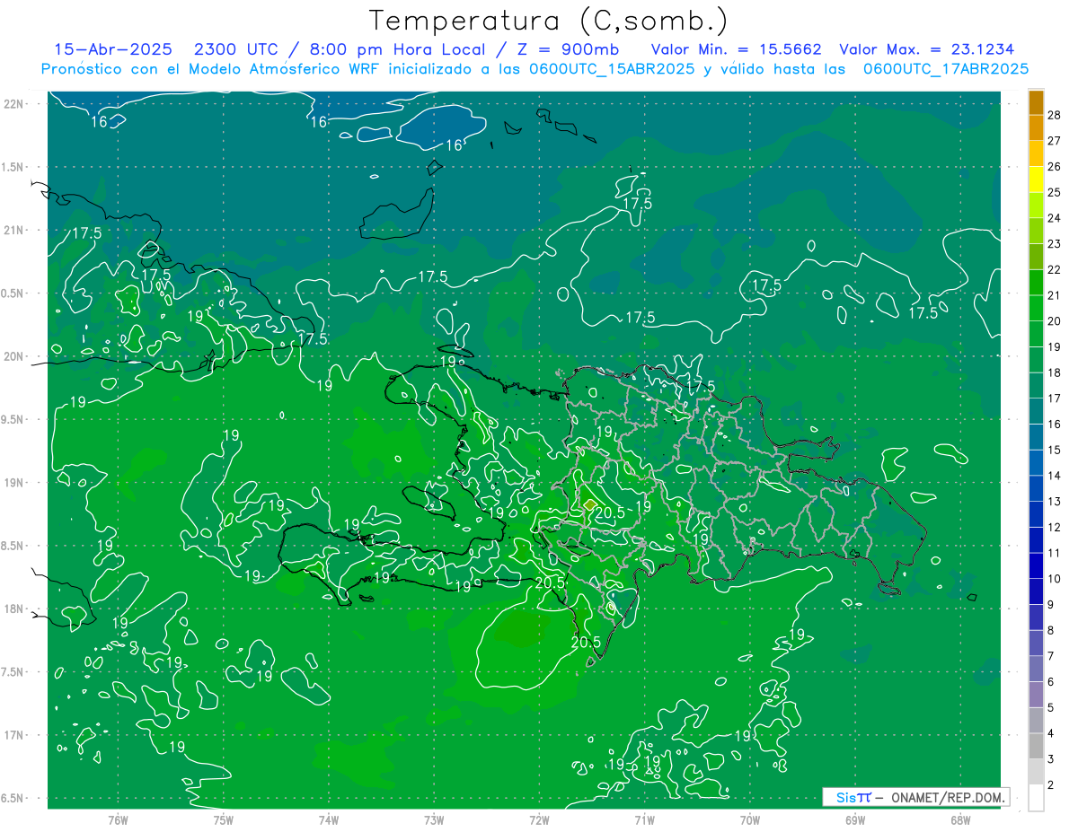This screenshot has height=832, width=1078.
Task: Click the '70W' longitude axis label
Action: point(749,821)
